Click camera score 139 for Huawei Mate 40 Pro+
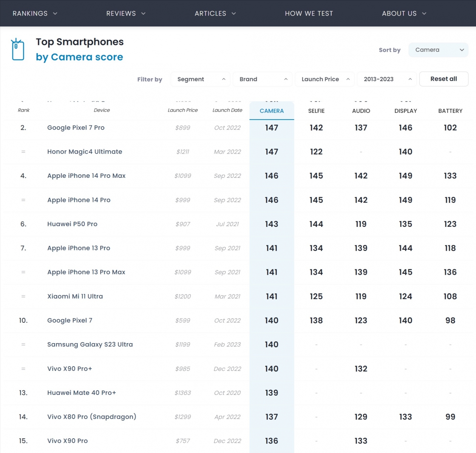 (x=272, y=393)
